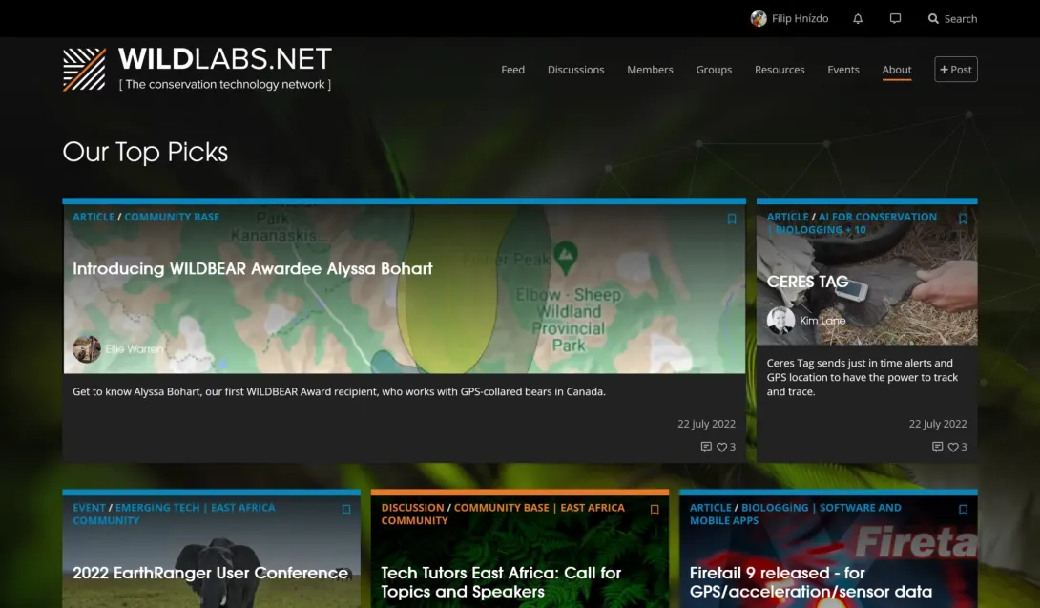Click the 'Our Top Picks' heading
This screenshot has width=1040, height=608.
click(145, 152)
